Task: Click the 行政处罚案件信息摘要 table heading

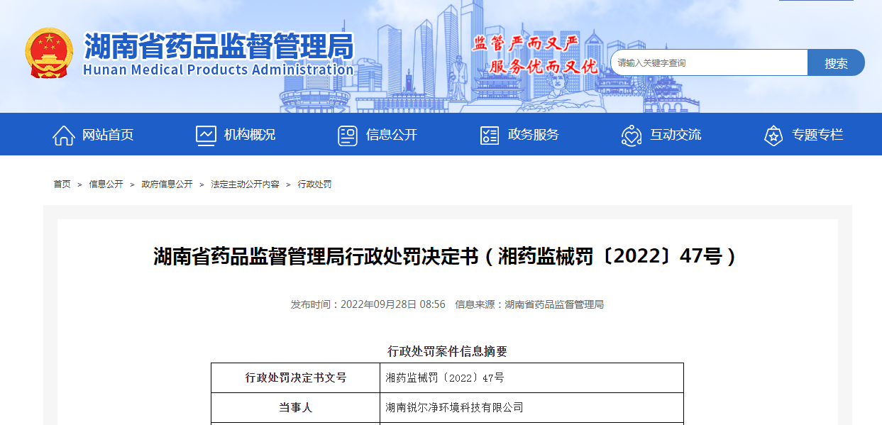Action: 447,351
